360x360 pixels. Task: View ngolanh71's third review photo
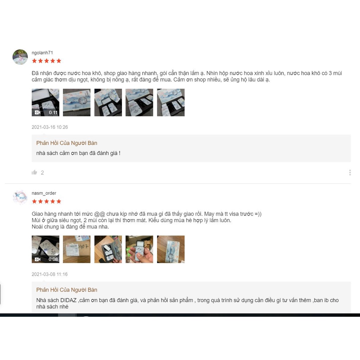point(108,102)
